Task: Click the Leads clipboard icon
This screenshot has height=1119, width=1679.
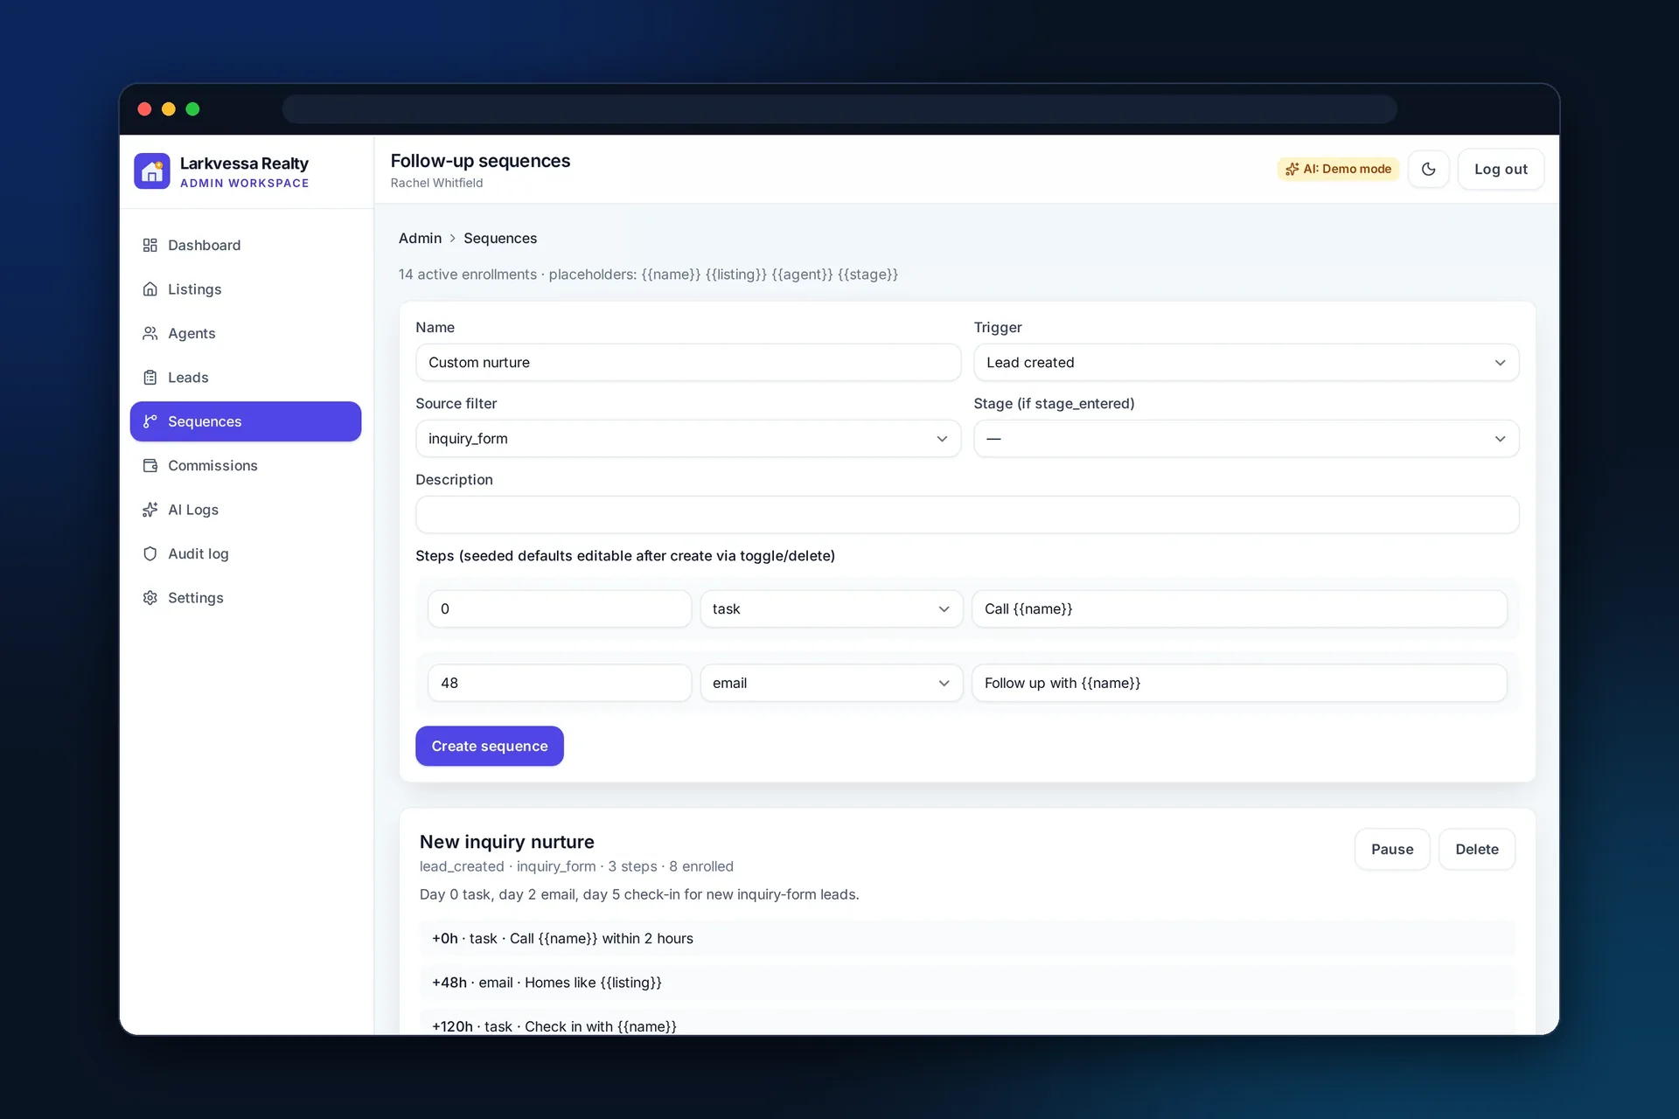Action: click(x=150, y=378)
